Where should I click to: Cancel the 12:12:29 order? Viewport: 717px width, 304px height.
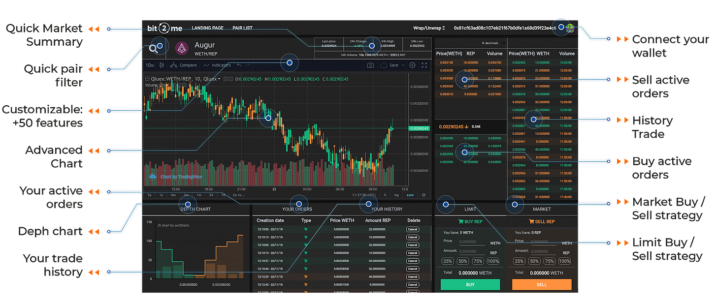(413, 277)
